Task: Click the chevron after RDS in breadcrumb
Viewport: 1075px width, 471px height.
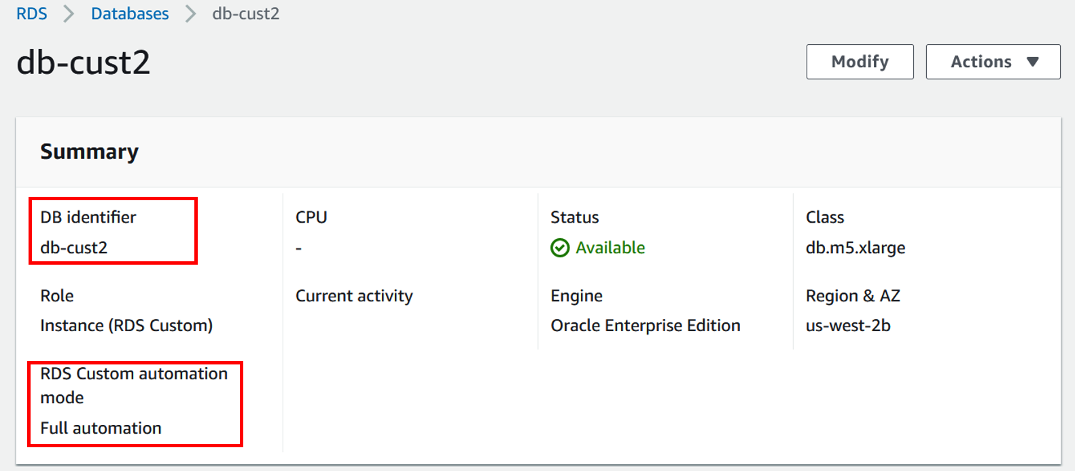Action: [x=69, y=14]
